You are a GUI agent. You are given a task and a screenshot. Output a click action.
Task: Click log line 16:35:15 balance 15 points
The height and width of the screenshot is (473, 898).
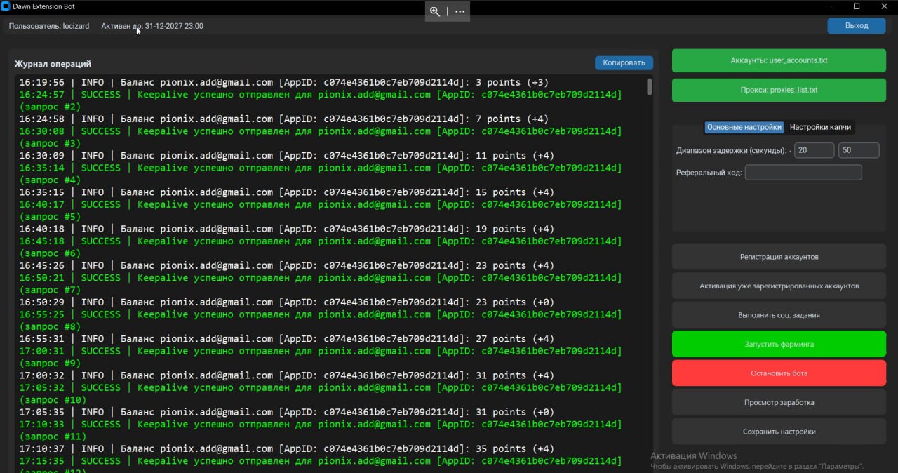pyautogui.click(x=286, y=192)
